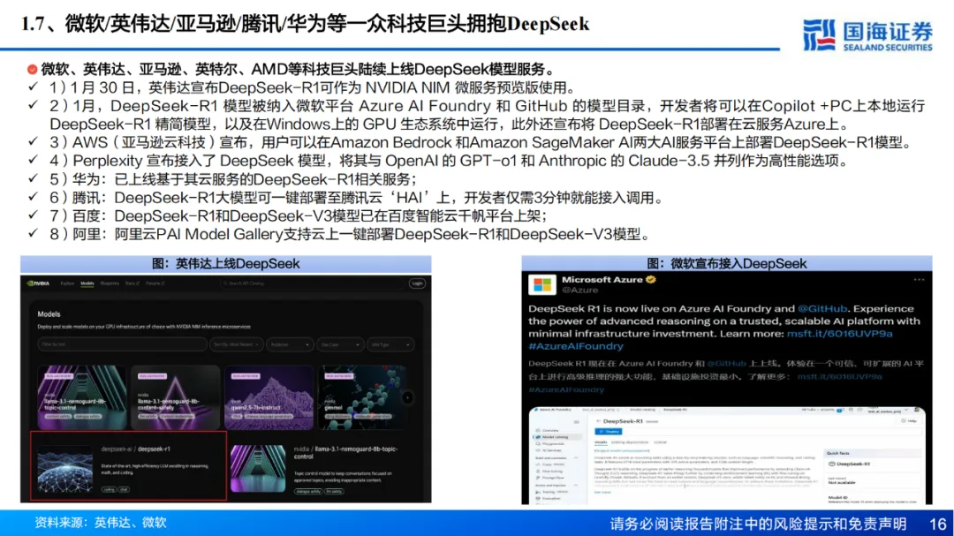Select the Details tab in Azure Foundry

click(x=601, y=442)
